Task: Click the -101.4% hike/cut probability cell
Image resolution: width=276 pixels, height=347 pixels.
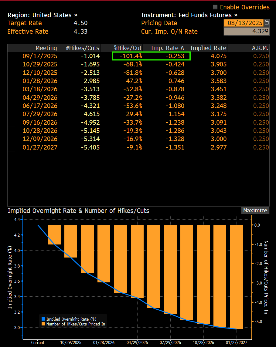Action: click(131, 56)
